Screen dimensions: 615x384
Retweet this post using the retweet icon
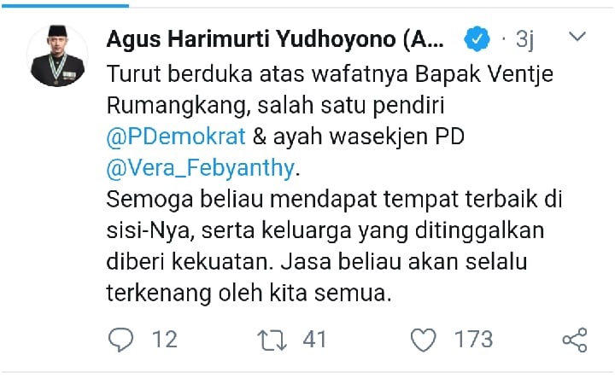(x=272, y=340)
